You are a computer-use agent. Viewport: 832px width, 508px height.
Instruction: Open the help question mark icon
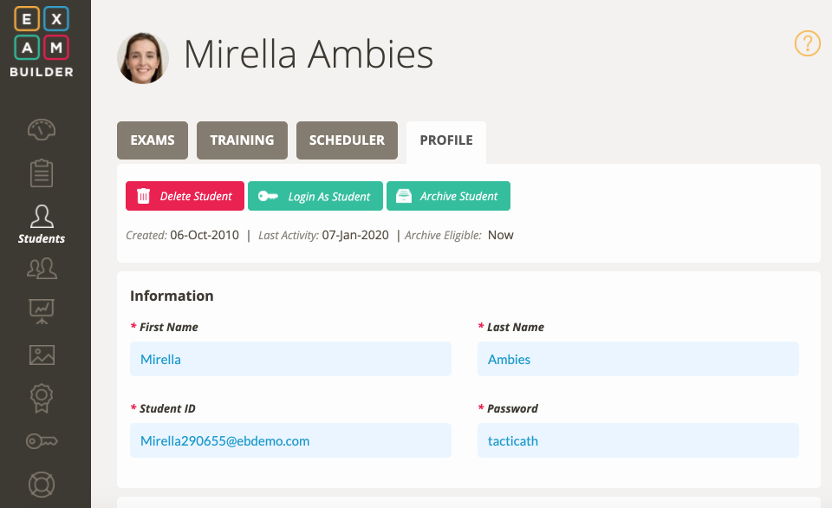tap(807, 43)
